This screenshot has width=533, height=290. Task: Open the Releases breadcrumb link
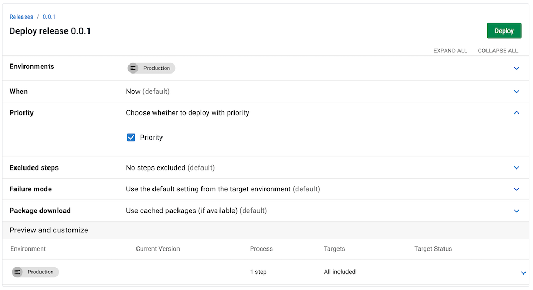[21, 17]
